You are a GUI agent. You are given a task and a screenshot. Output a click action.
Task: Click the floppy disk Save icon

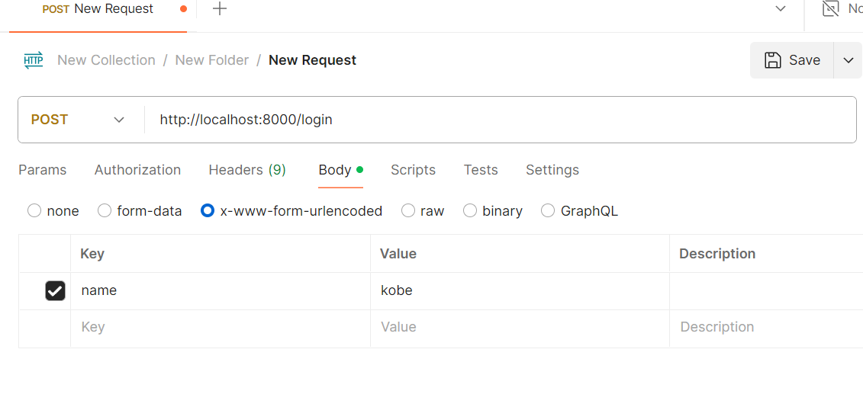tap(773, 60)
